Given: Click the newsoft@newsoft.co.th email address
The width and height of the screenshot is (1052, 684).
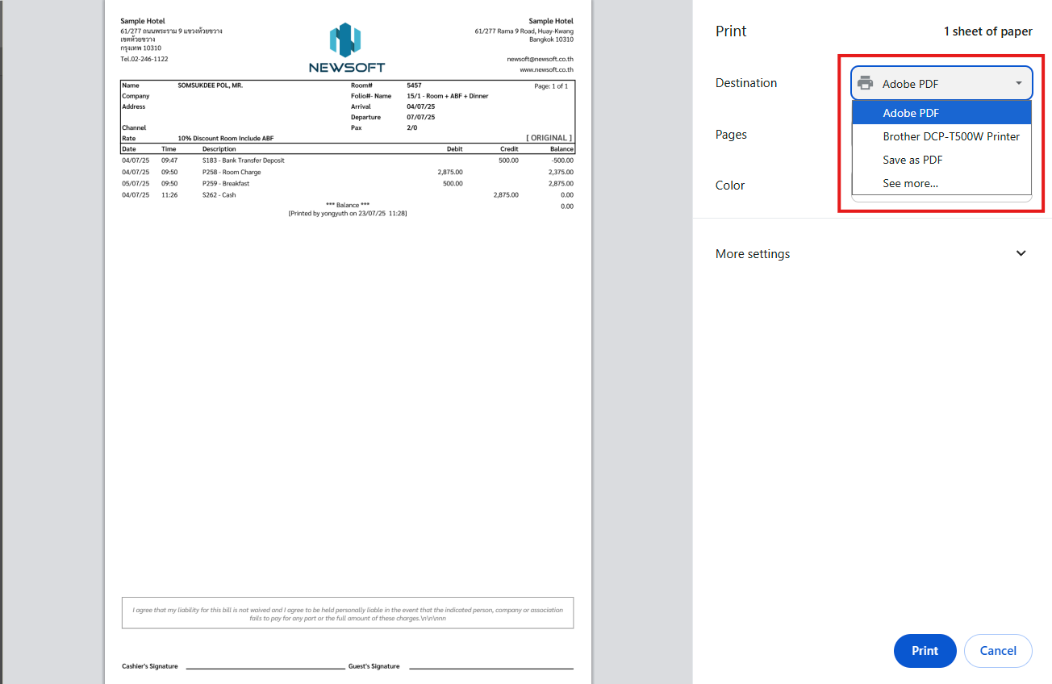Looking at the screenshot, I should click(540, 59).
